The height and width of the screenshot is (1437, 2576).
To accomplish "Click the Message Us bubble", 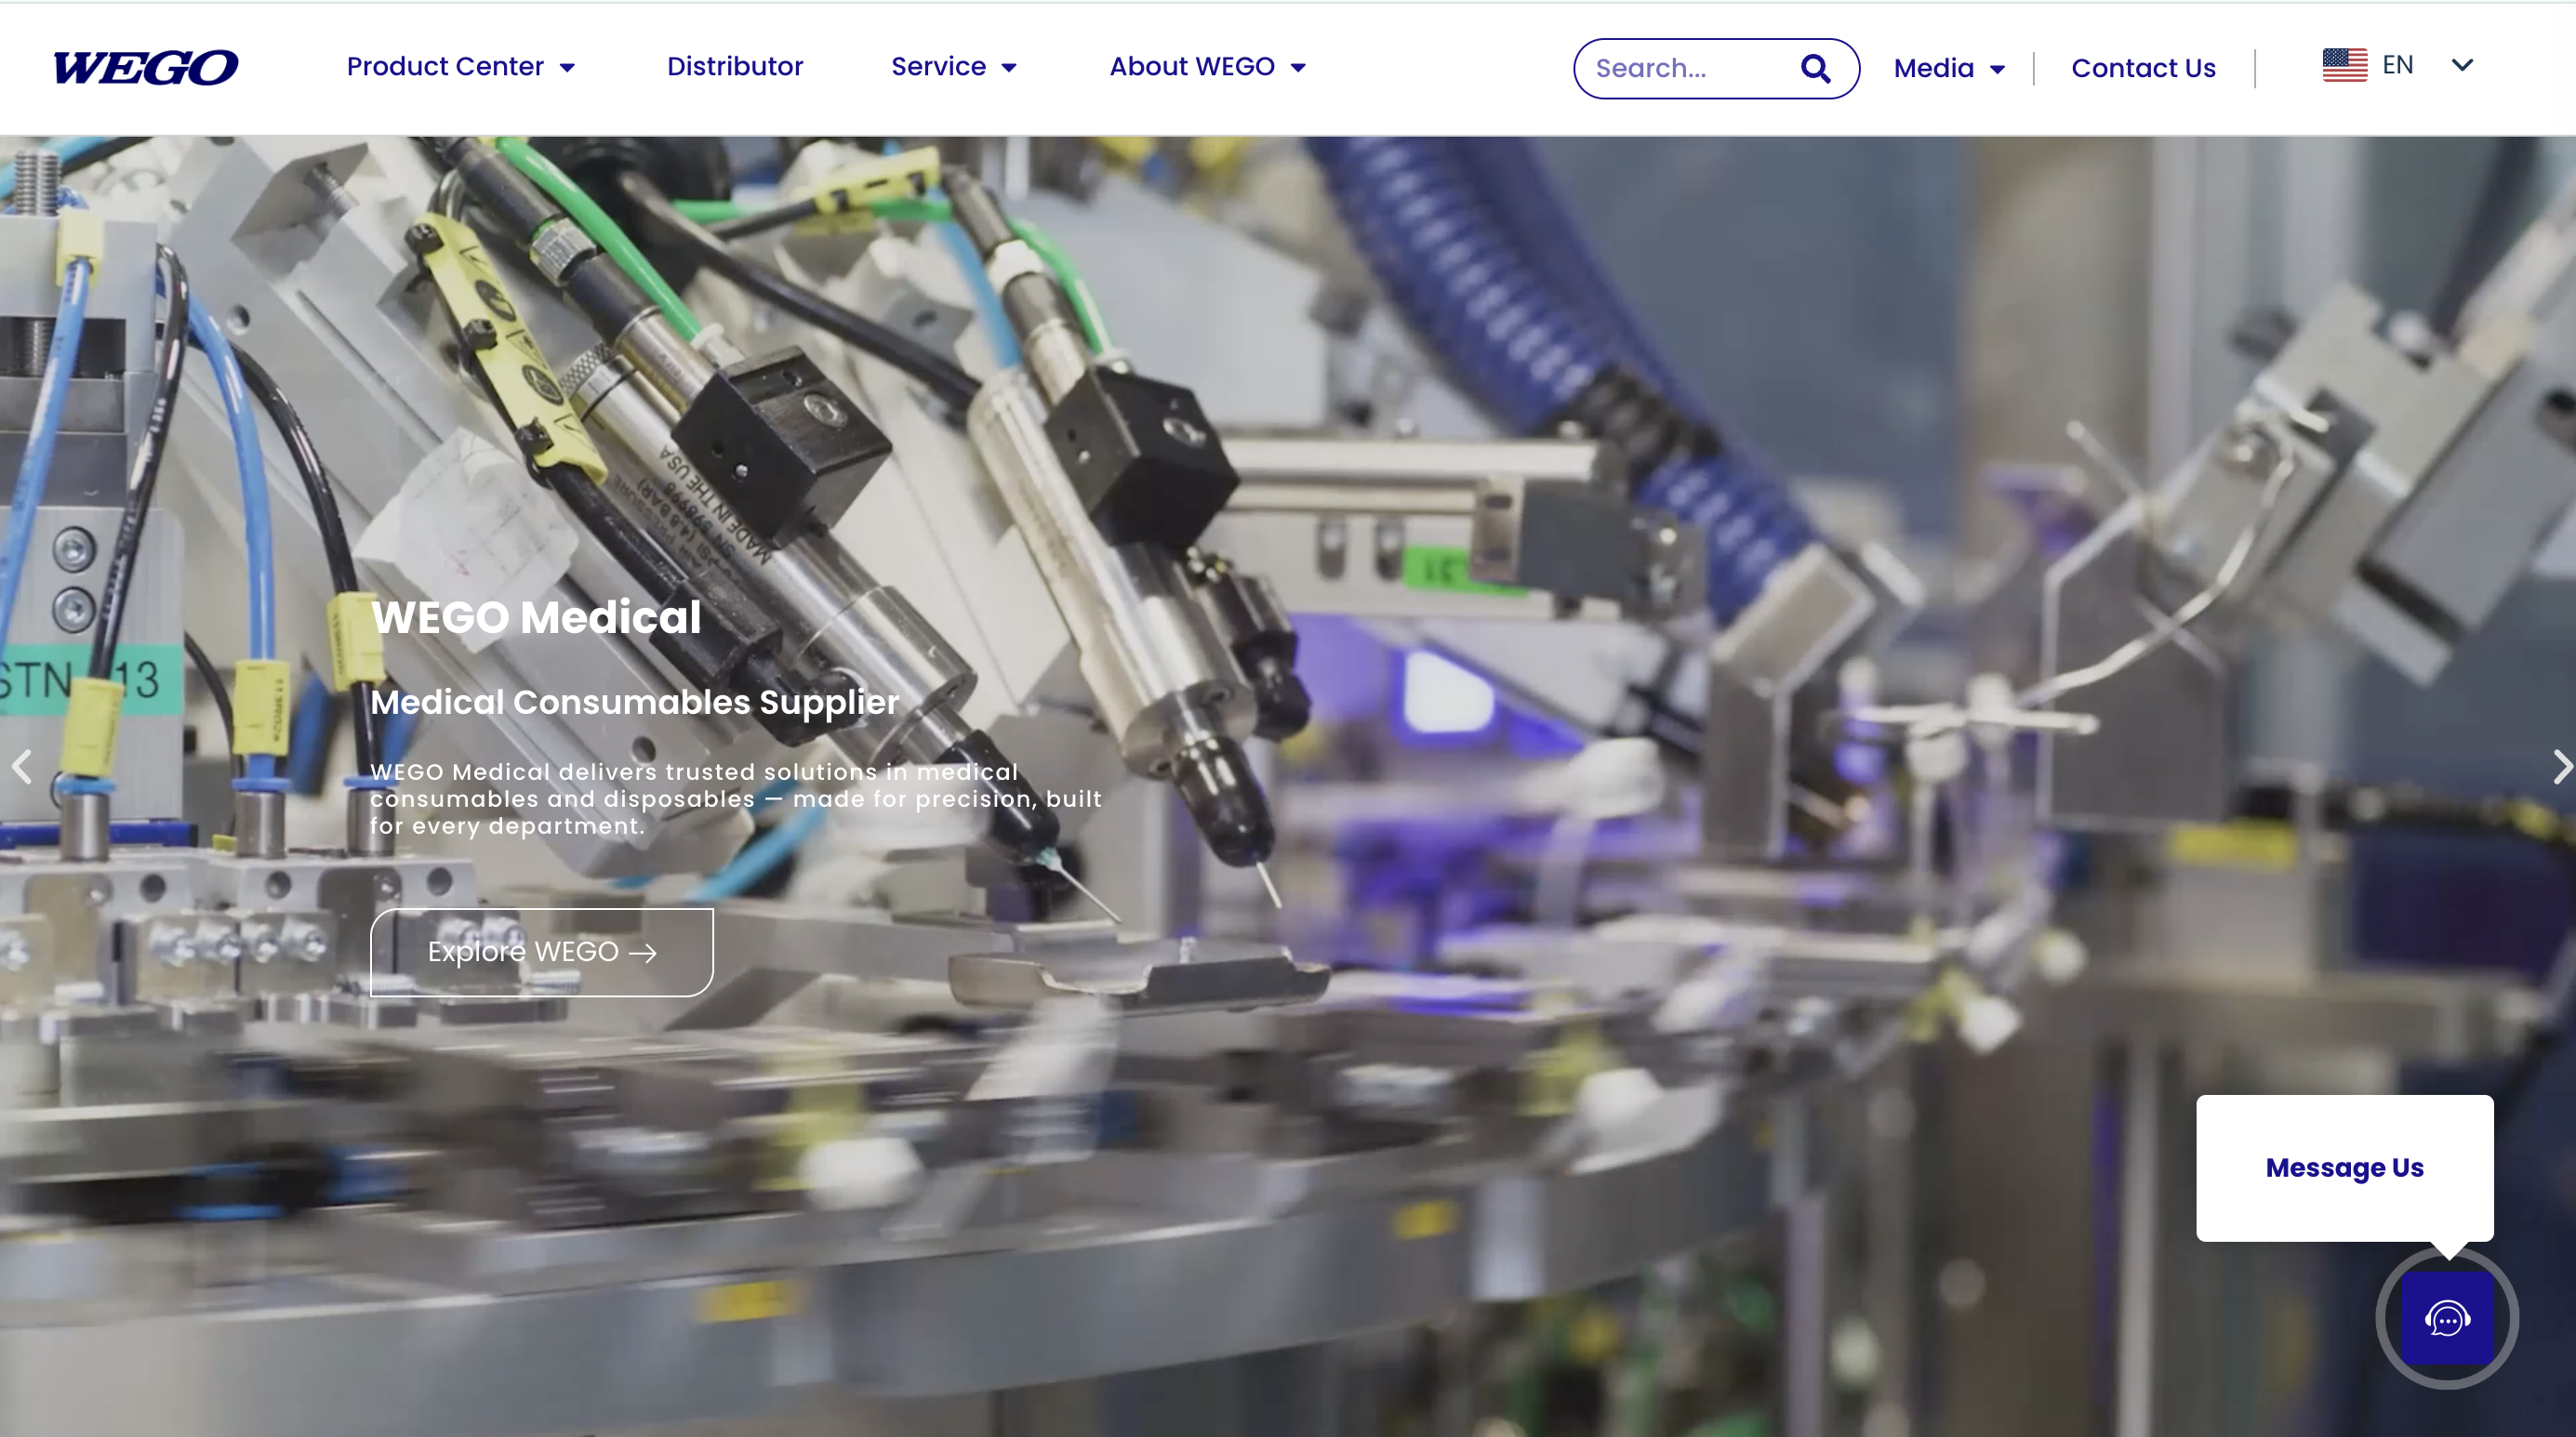I will 2344,1167.
